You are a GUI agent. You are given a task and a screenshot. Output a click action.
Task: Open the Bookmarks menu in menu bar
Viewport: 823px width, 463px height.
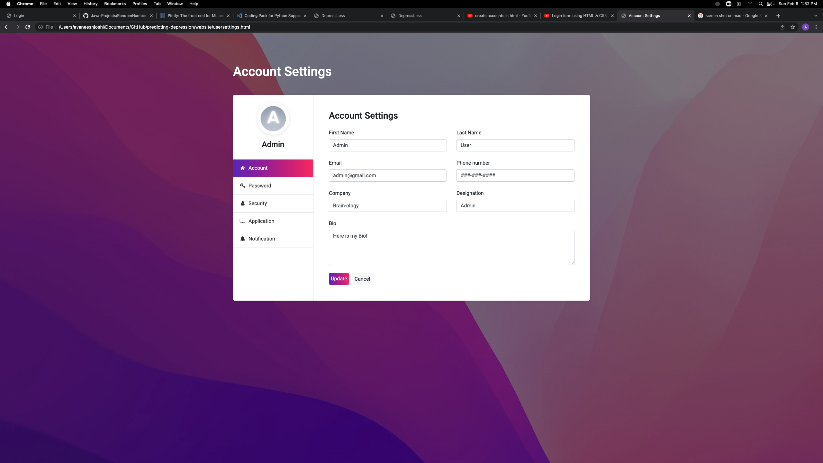pos(115,4)
